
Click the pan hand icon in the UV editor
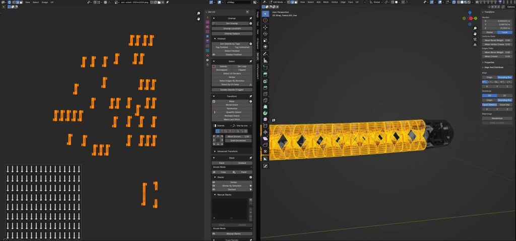click(x=199, y=19)
